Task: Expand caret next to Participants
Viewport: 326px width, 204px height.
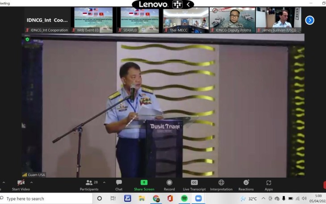Action: [104, 183]
